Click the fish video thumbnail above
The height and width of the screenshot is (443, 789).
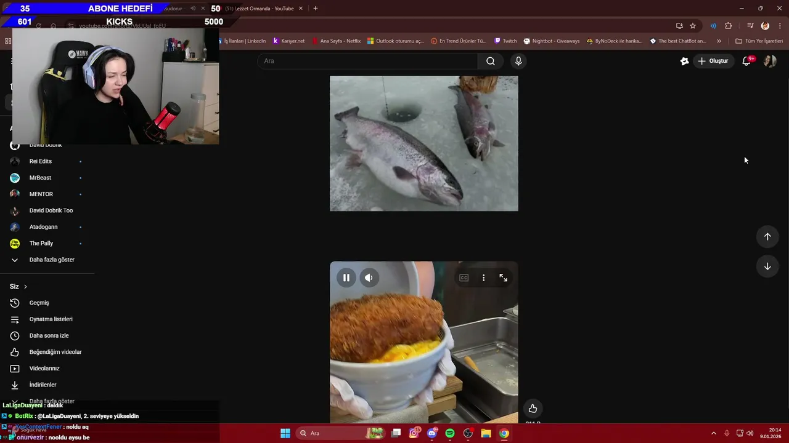pyautogui.click(x=424, y=143)
